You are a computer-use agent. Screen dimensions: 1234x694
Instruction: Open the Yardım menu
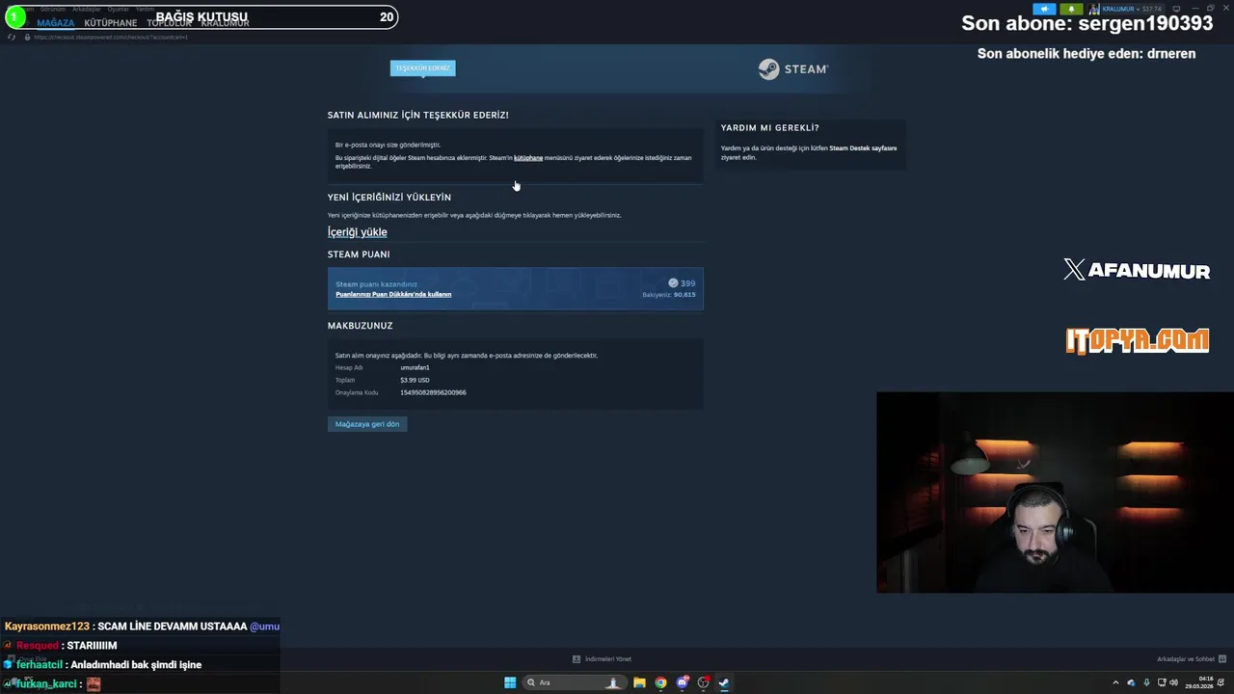tap(145, 9)
